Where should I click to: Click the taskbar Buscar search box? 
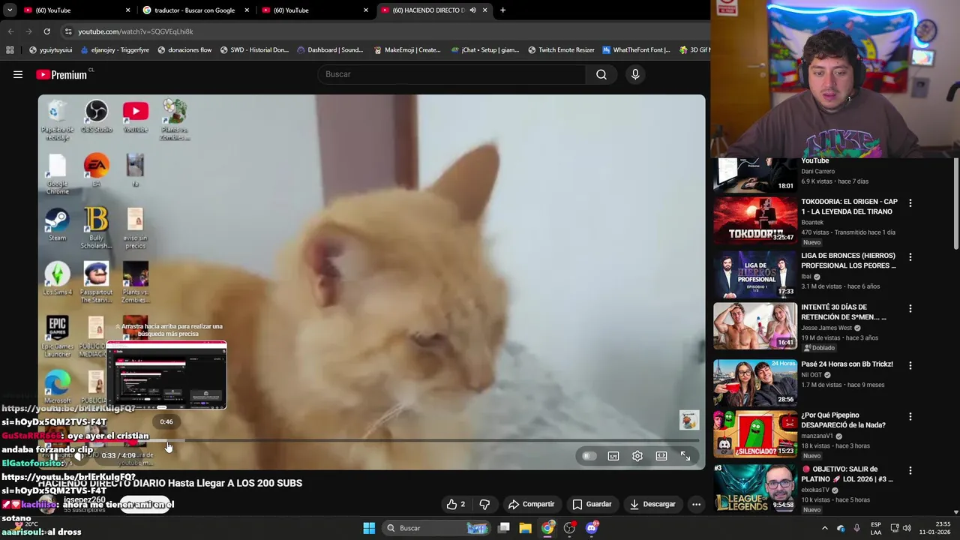click(x=436, y=528)
